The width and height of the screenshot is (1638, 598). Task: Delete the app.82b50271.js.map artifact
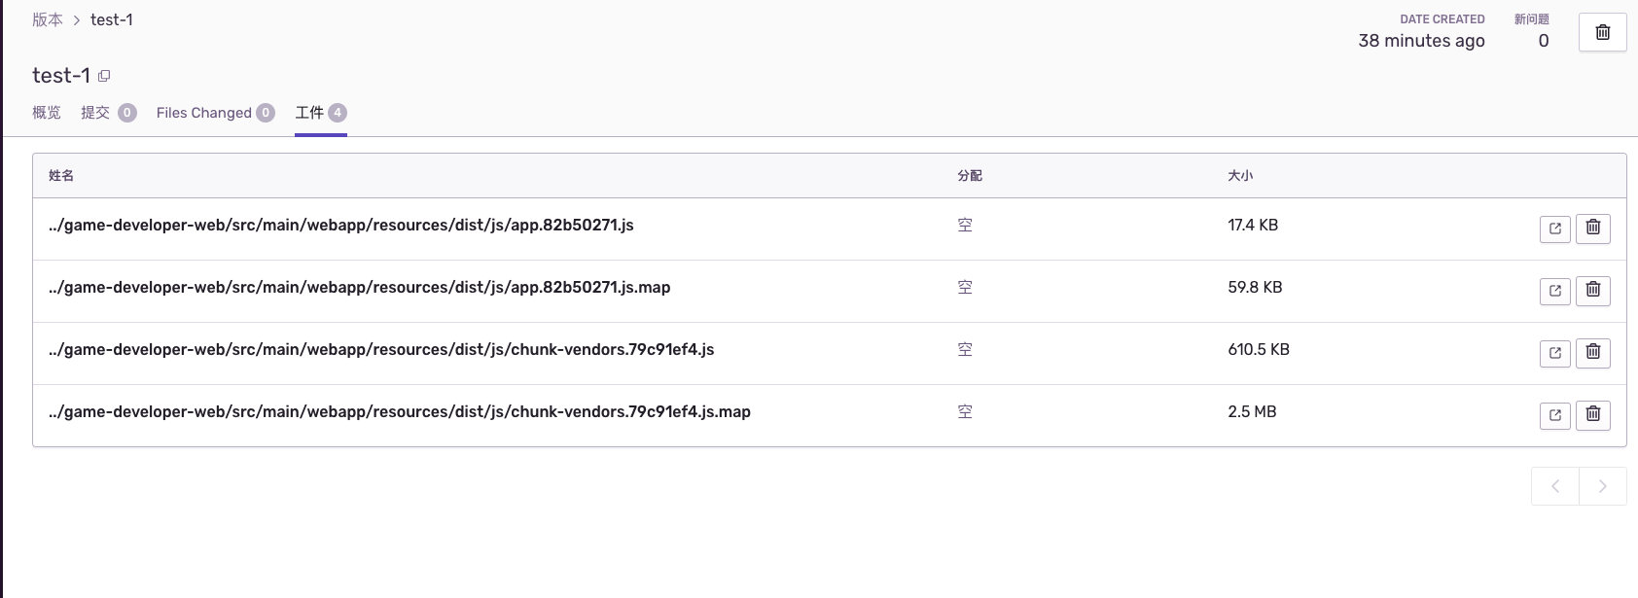pos(1592,291)
